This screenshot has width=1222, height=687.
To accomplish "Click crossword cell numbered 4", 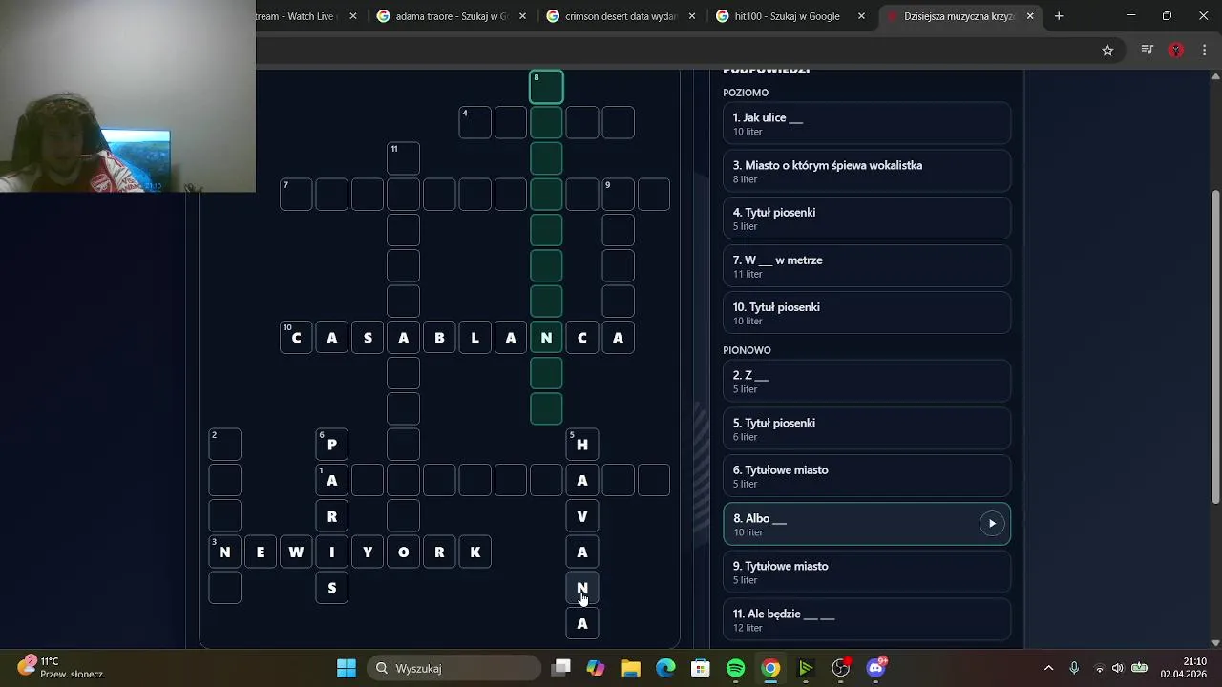I will [x=474, y=122].
